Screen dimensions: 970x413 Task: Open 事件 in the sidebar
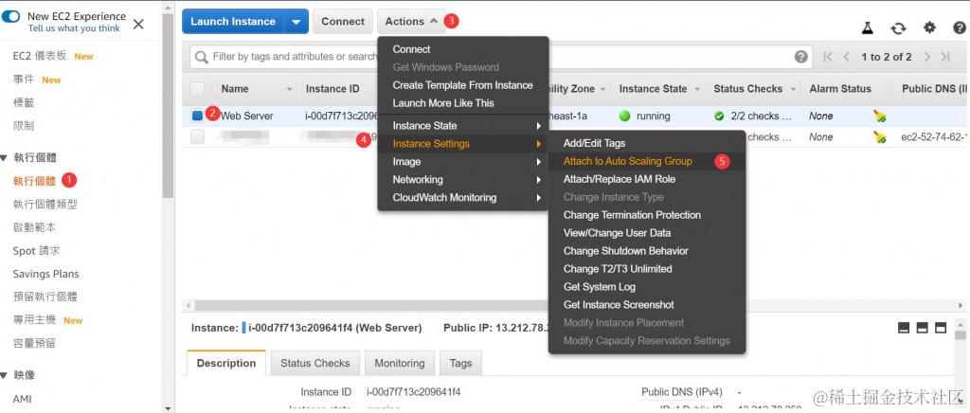click(x=24, y=80)
